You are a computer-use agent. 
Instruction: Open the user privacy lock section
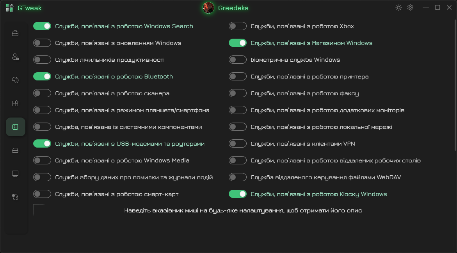(x=15, y=57)
